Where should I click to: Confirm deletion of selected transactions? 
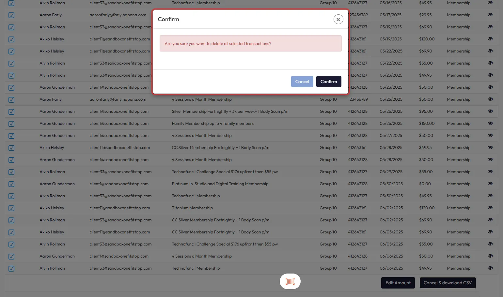pos(328,82)
